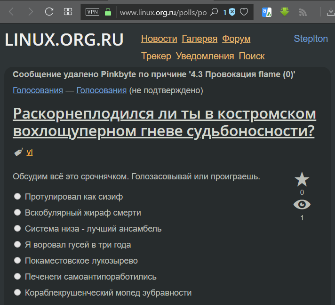Image resolution: width=335 pixels, height=305 pixels.
Task: Click the LINUX.ORG.RU site logo
Action: [x=64, y=40]
